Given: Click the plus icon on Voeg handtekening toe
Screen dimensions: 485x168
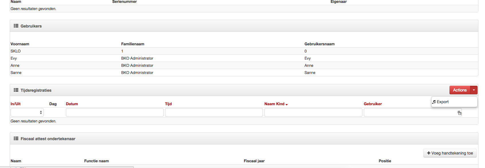Looking at the screenshot, I should [429, 153].
